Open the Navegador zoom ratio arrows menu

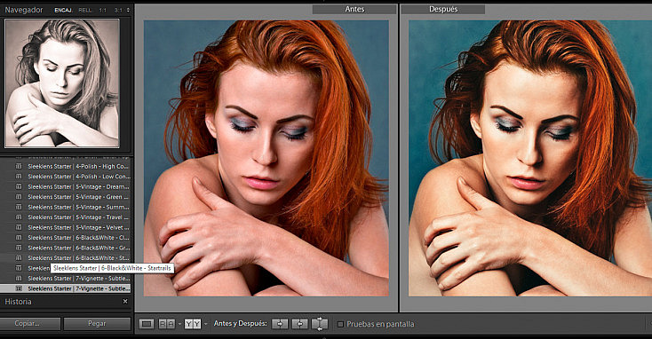pyautogui.click(x=128, y=10)
